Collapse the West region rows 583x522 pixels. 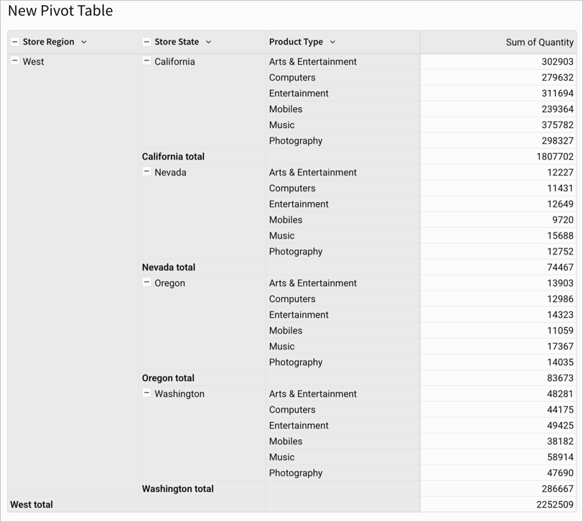[15, 62]
